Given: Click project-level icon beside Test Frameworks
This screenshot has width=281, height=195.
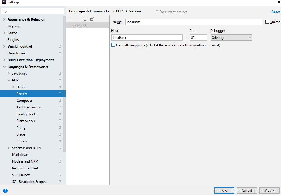Looking at the screenshot, I should coord(60,107).
